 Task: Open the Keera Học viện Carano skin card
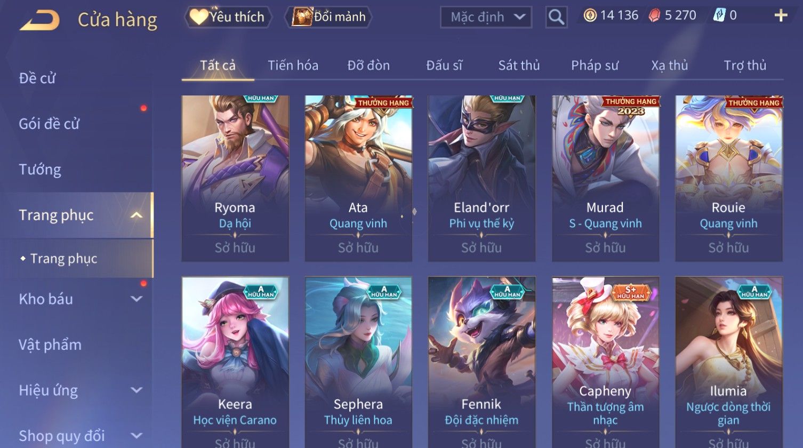(235, 363)
